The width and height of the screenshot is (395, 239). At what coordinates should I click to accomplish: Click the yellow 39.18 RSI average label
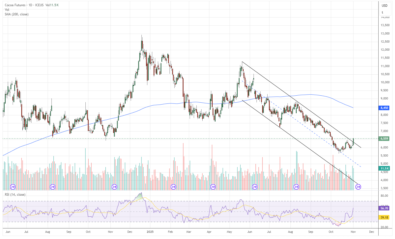coord(384,217)
